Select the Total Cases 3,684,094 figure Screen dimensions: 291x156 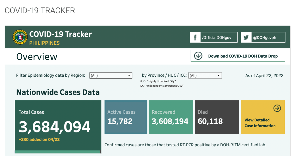[55, 127]
